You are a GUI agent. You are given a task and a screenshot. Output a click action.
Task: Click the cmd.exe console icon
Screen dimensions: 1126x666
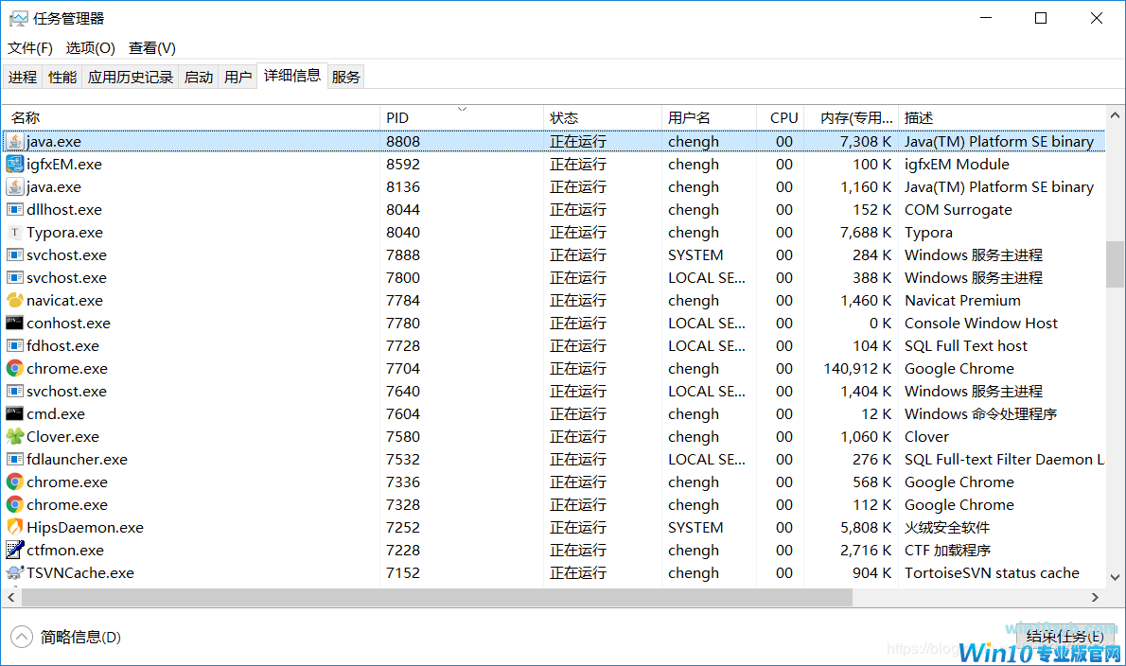15,414
